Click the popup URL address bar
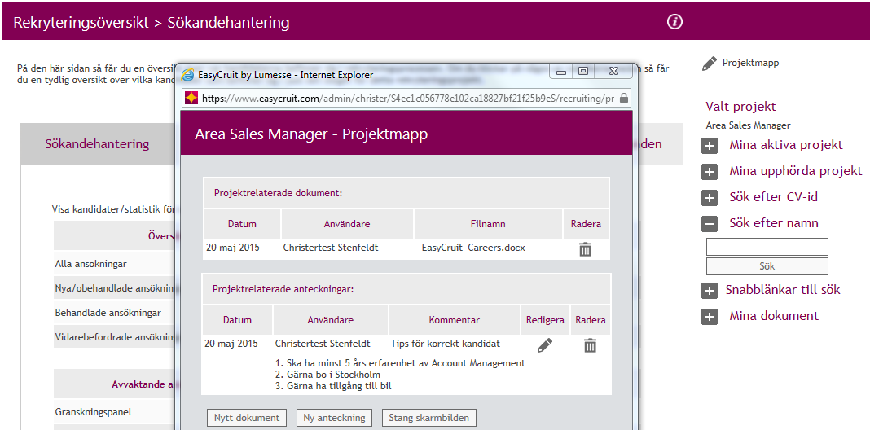Screen dimensions: 870x430 pyautogui.click(x=408, y=99)
